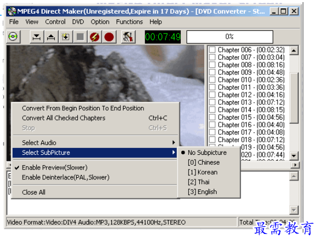Click the gray stop square button
Viewport: 318px width, 245px height.
tap(80, 37)
